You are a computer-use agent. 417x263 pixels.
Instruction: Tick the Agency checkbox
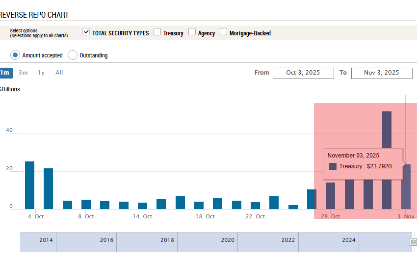coord(192,32)
